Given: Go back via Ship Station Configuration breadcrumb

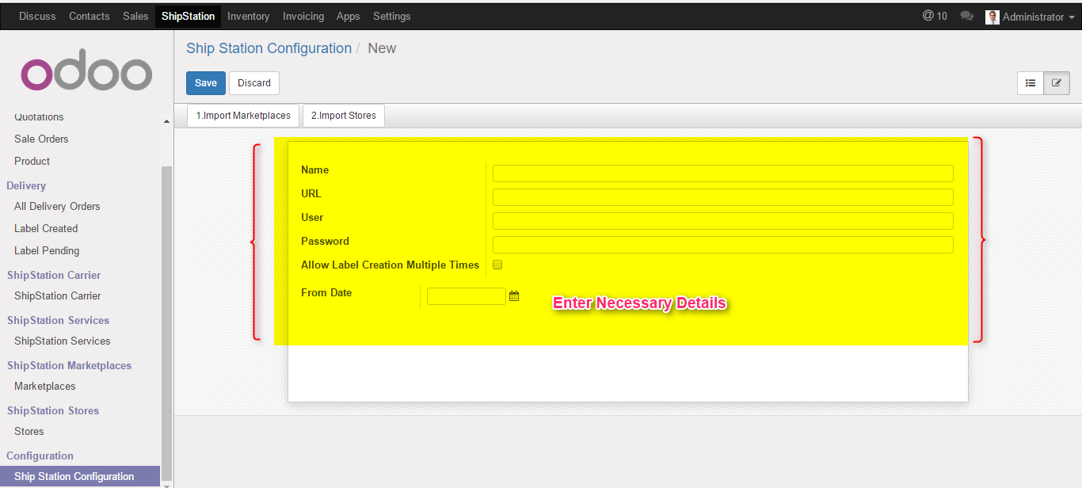Looking at the screenshot, I should pyautogui.click(x=269, y=48).
